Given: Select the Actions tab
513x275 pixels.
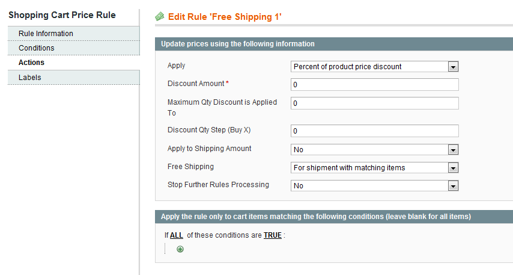Looking at the screenshot, I should pyautogui.click(x=31, y=63).
